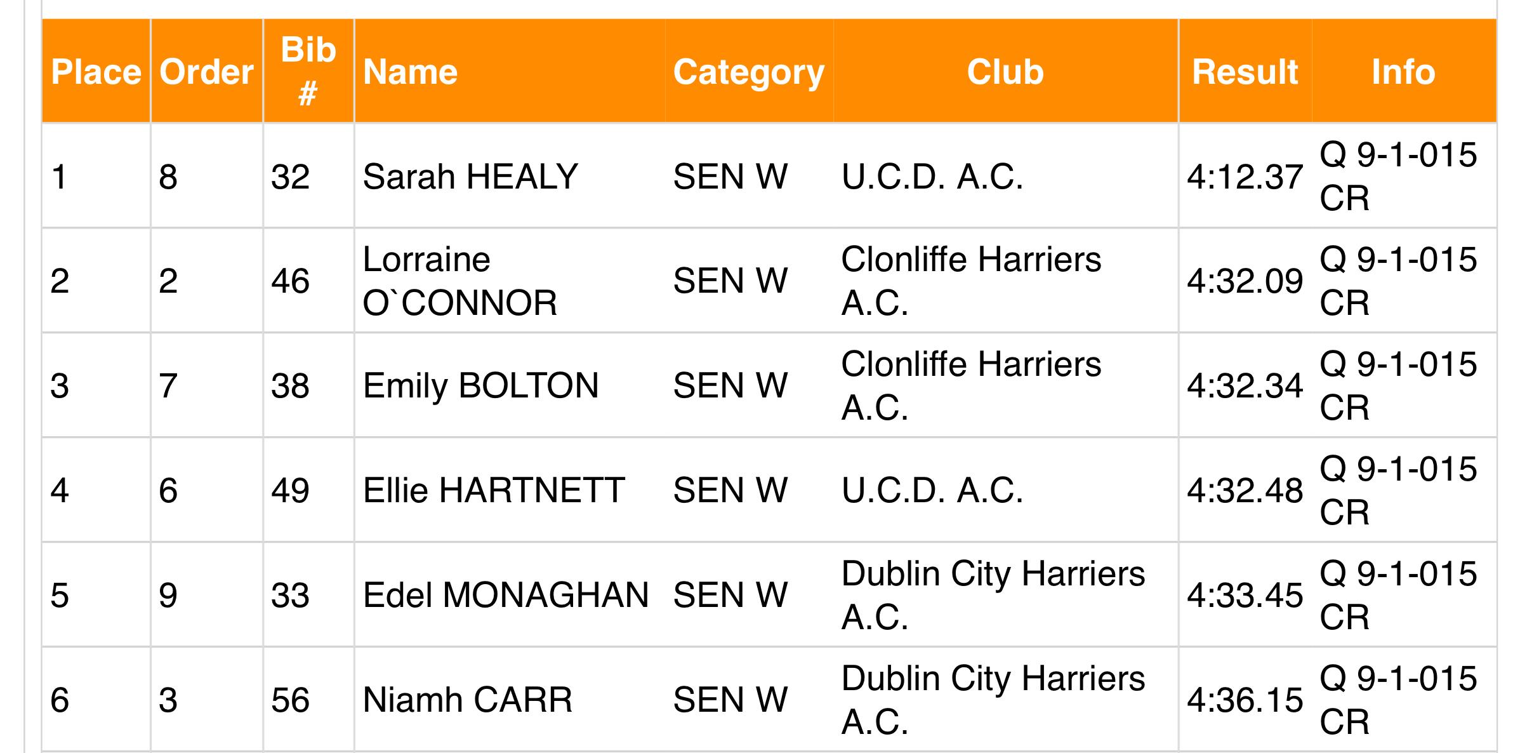The height and width of the screenshot is (753, 1513).
Task: Open Lorraine O`CONNOR's entry
Action: pos(460,281)
